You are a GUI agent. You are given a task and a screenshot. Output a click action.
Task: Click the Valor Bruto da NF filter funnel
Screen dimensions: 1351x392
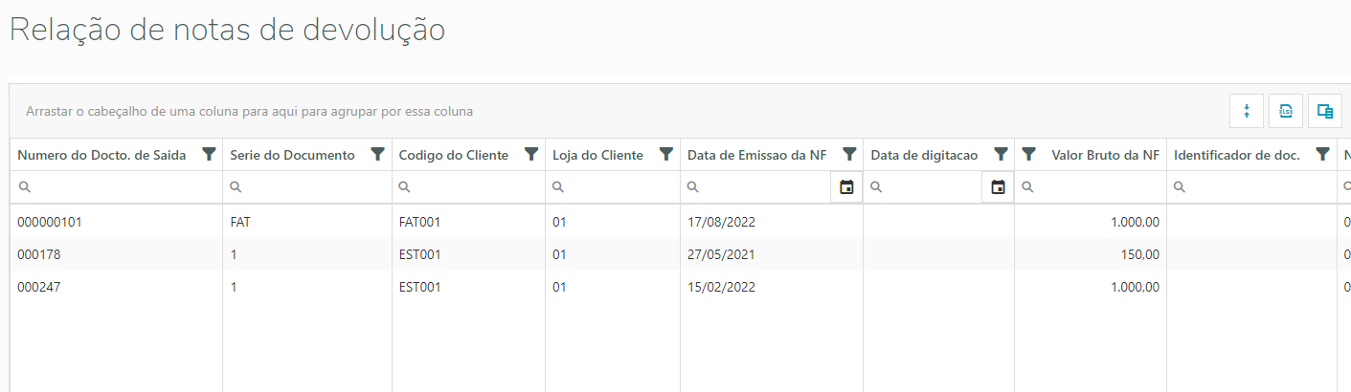point(1029,154)
